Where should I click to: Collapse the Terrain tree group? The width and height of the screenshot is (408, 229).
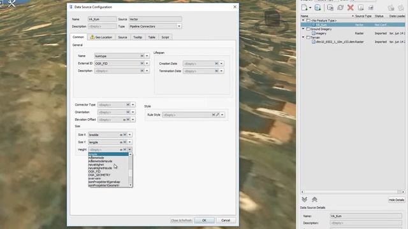(303, 38)
